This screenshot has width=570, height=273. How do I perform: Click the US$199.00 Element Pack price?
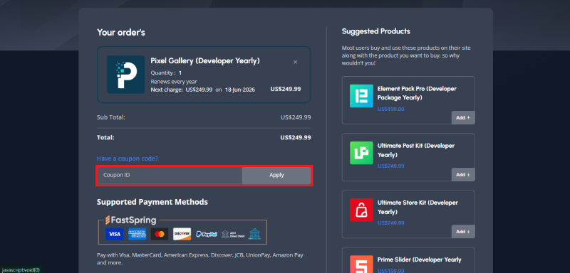pos(390,109)
